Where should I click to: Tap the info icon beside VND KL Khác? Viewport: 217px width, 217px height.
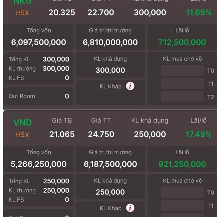click(x=130, y=208)
